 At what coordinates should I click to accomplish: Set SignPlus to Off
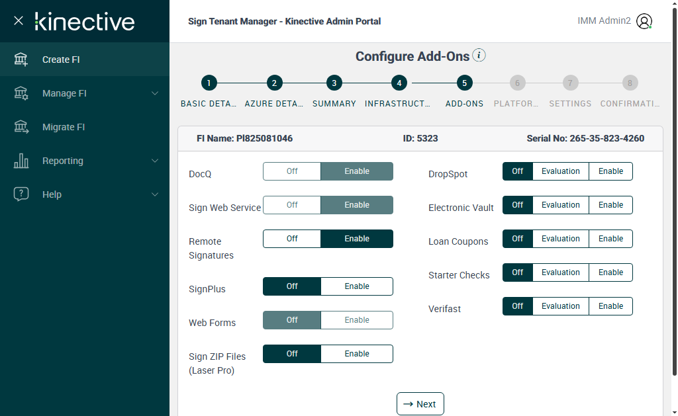point(292,286)
